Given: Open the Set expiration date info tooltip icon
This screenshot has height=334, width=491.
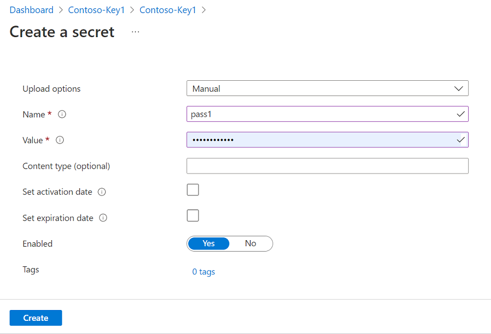Looking at the screenshot, I should 103,218.
